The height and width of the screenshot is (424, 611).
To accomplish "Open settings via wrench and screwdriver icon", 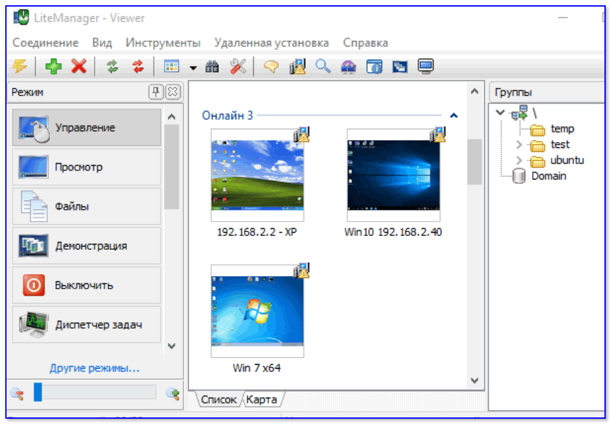I will click(x=237, y=66).
